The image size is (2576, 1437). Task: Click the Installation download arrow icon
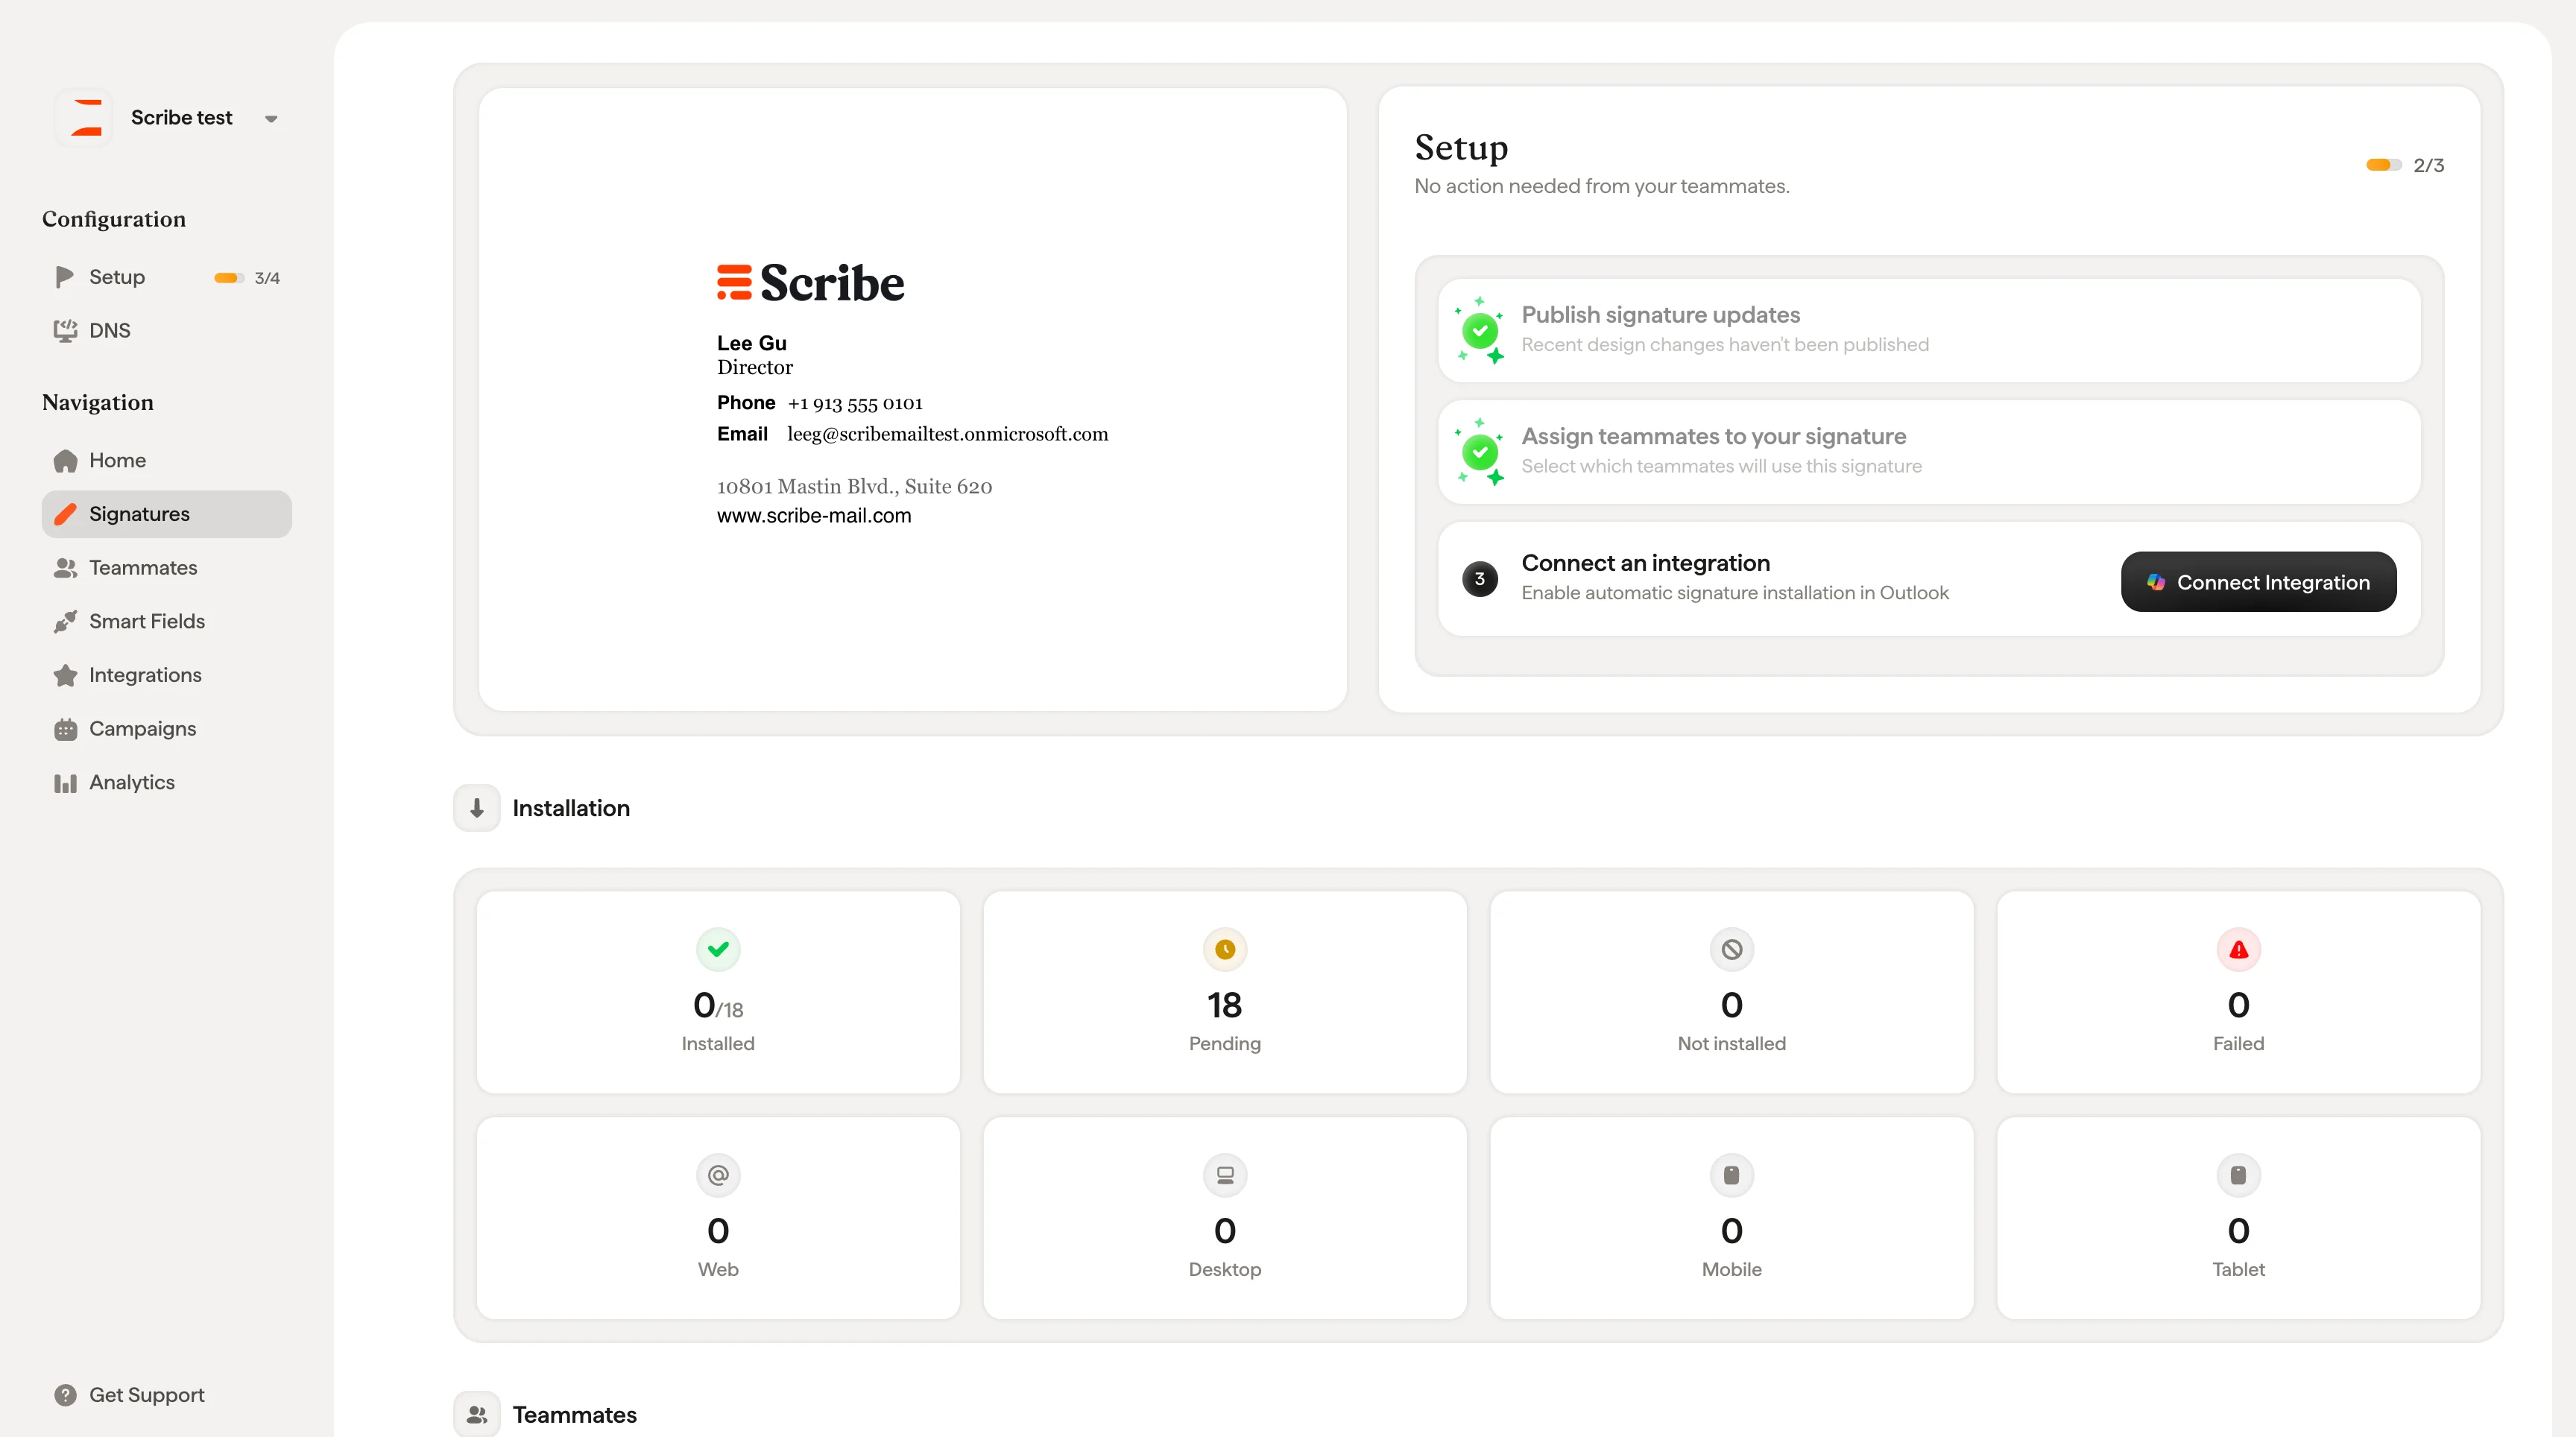click(477, 808)
